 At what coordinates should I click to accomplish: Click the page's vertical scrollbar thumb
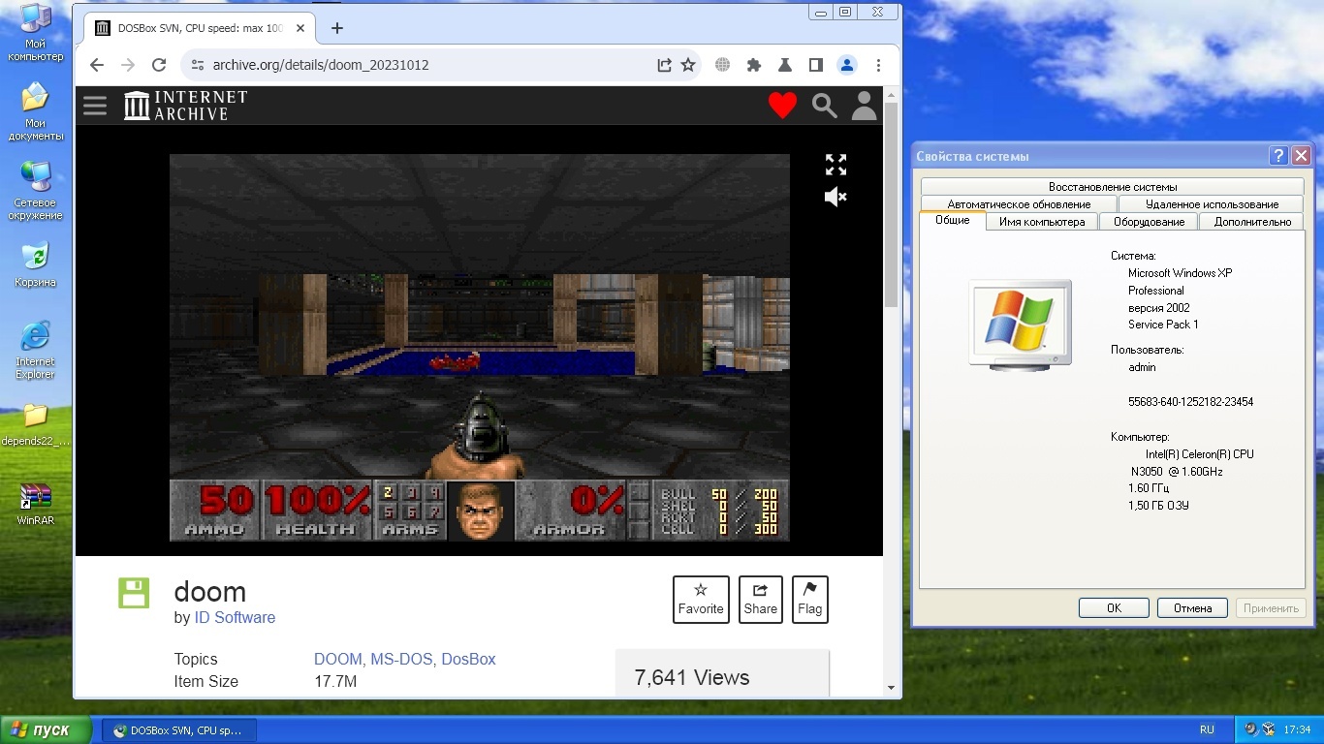[x=892, y=206]
